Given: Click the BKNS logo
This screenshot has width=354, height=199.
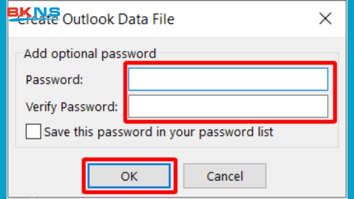Looking at the screenshot, I should 33,12.
